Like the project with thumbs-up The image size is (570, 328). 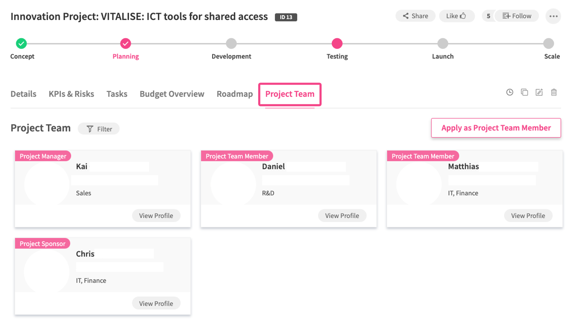(x=456, y=16)
